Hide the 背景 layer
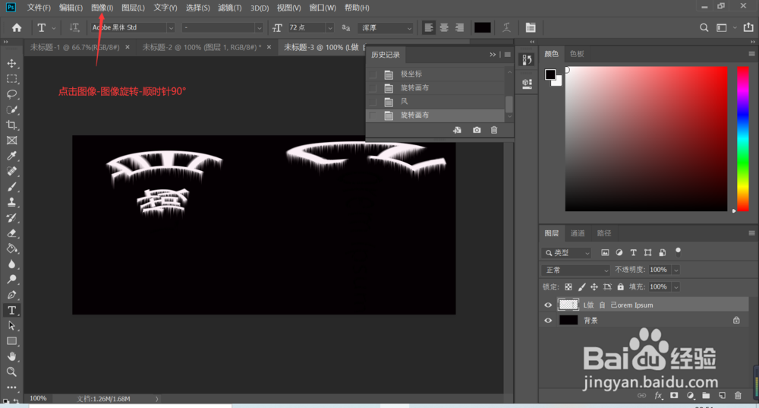The image size is (759, 408). click(x=548, y=321)
